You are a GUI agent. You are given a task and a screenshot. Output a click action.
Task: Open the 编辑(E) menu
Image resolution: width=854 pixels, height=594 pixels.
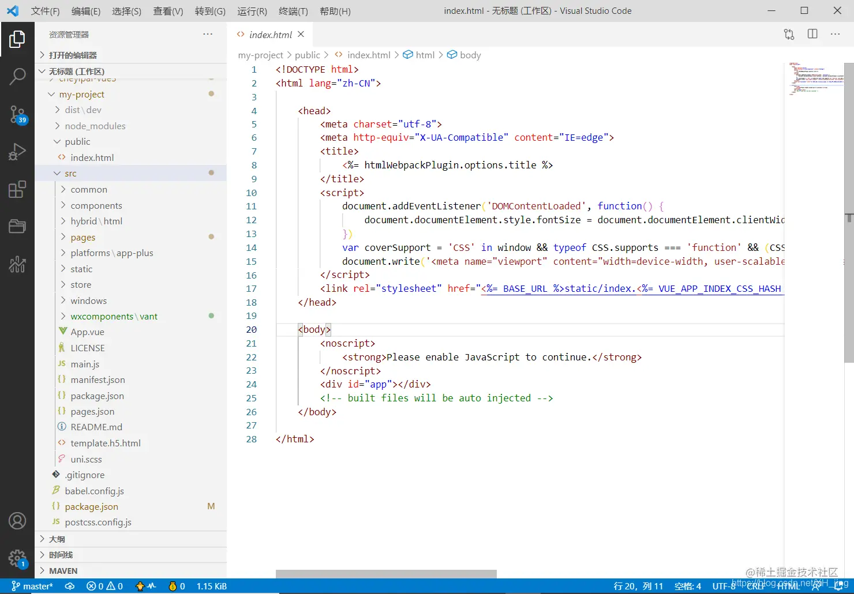click(86, 11)
